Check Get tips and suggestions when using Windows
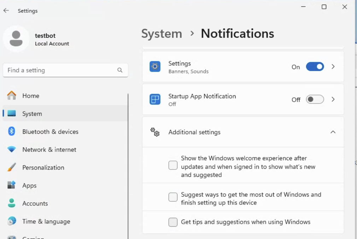 pos(173,222)
